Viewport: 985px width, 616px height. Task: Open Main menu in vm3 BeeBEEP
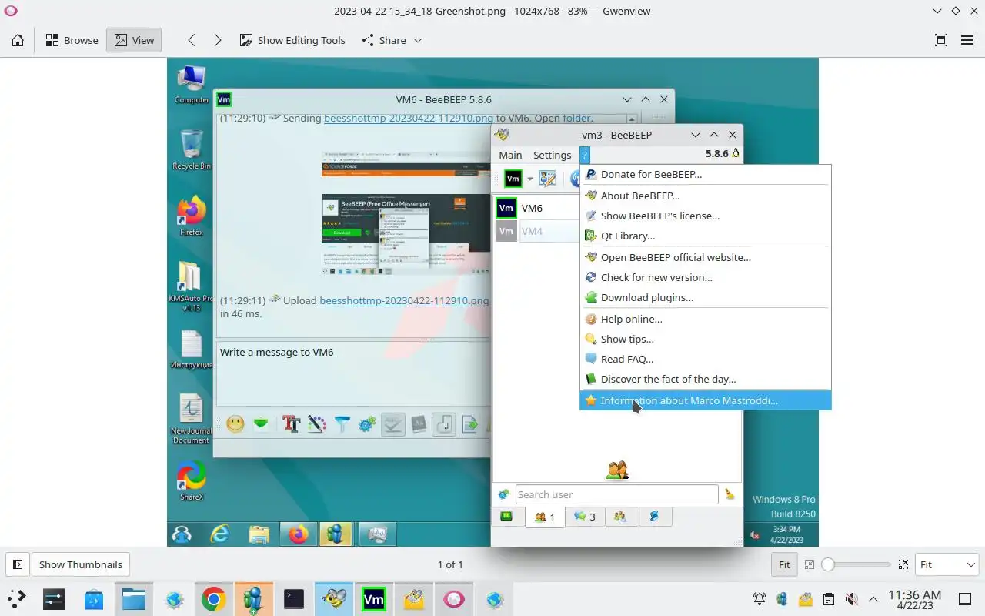tap(510, 155)
